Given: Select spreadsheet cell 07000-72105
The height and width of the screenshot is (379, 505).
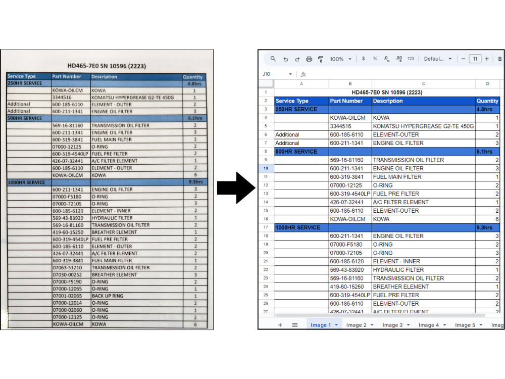Looking at the screenshot, I should pos(350,253).
